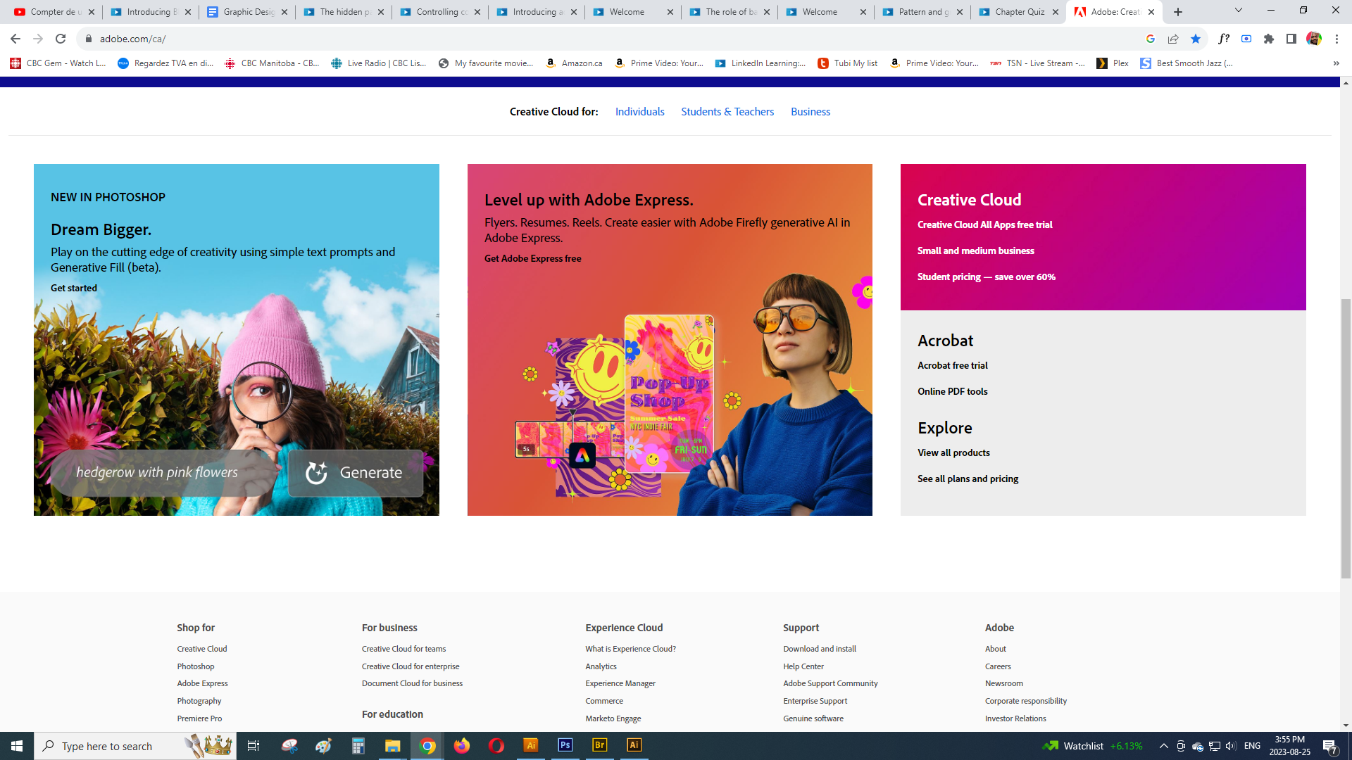The image size is (1352, 760).
Task: Show hidden system tray icons arrow
Action: (1164, 746)
